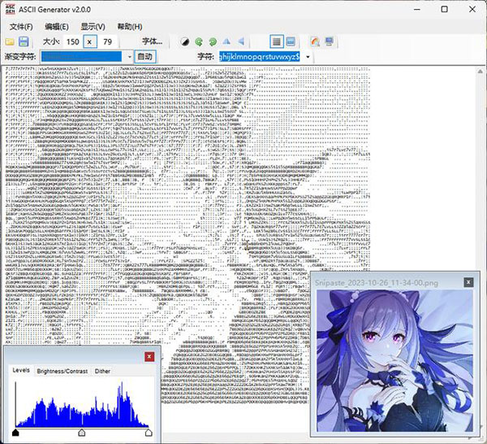
Task: Open the 文件(F) menu
Action: (22, 26)
